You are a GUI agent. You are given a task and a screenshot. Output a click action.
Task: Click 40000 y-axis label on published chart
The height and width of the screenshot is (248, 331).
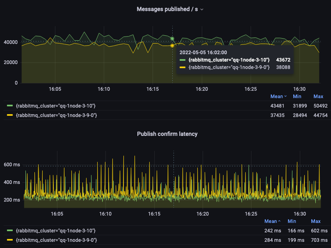coord(11,42)
